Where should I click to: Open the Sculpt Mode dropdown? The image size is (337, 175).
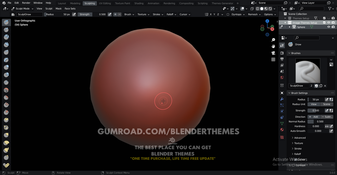(22, 9)
